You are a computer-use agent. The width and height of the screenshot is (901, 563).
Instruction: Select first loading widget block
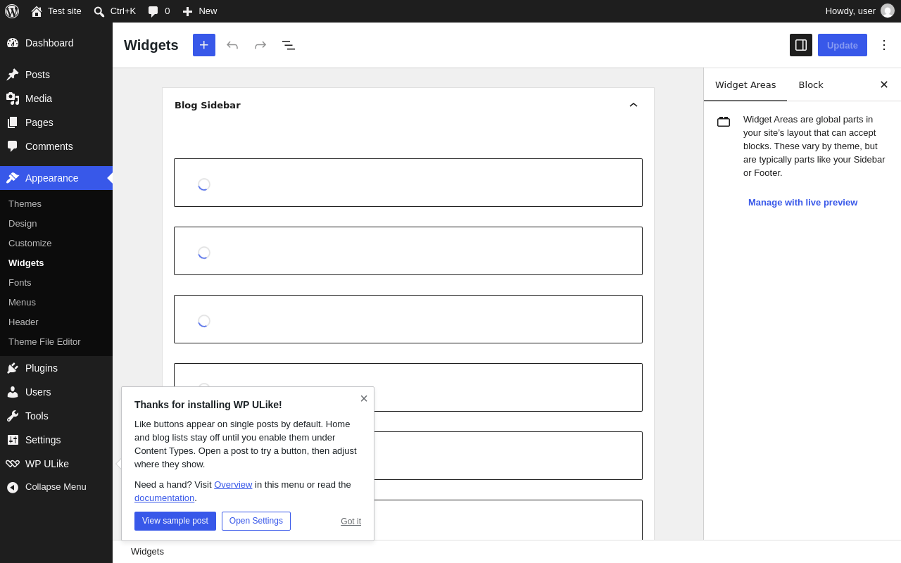408,182
